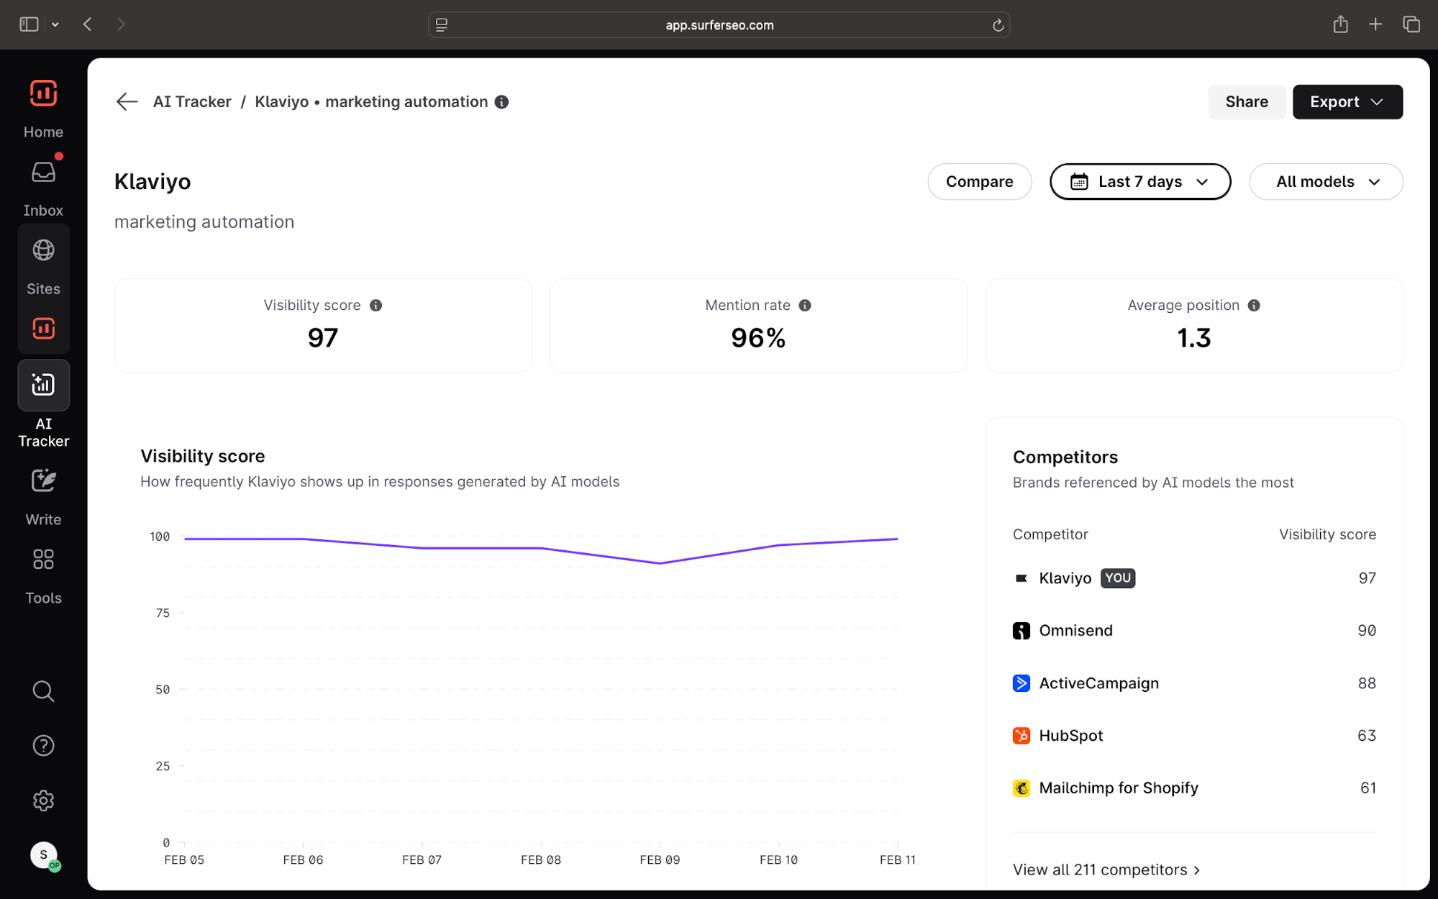Open settings gear in sidebar
The image size is (1438, 899).
coord(43,800)
